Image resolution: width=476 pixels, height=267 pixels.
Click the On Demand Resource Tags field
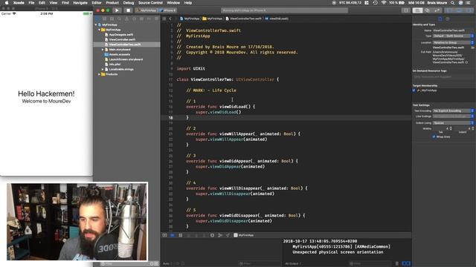coord(443,77)
